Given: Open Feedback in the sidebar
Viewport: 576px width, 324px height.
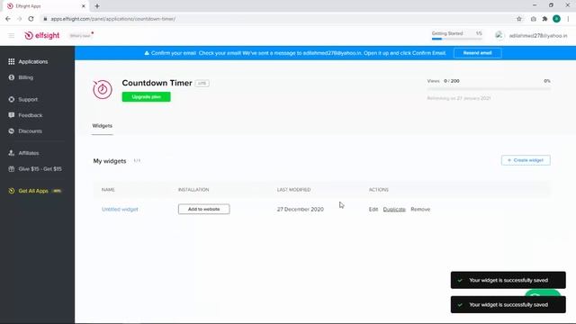Looking at the screenshot, I should click(x=31, y=115).
